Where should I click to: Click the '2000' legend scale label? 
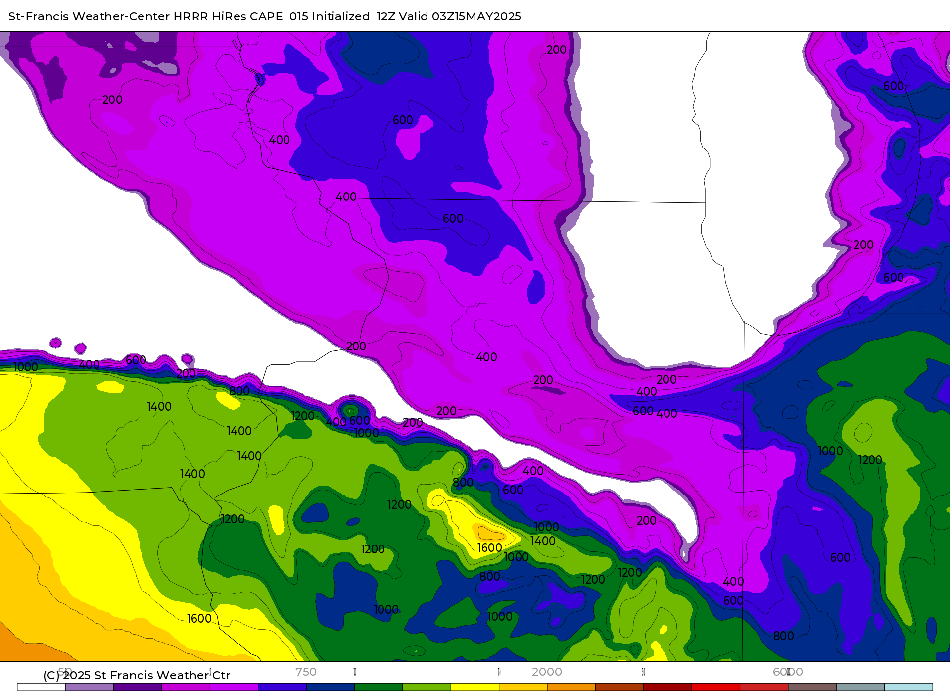[547, 672]
